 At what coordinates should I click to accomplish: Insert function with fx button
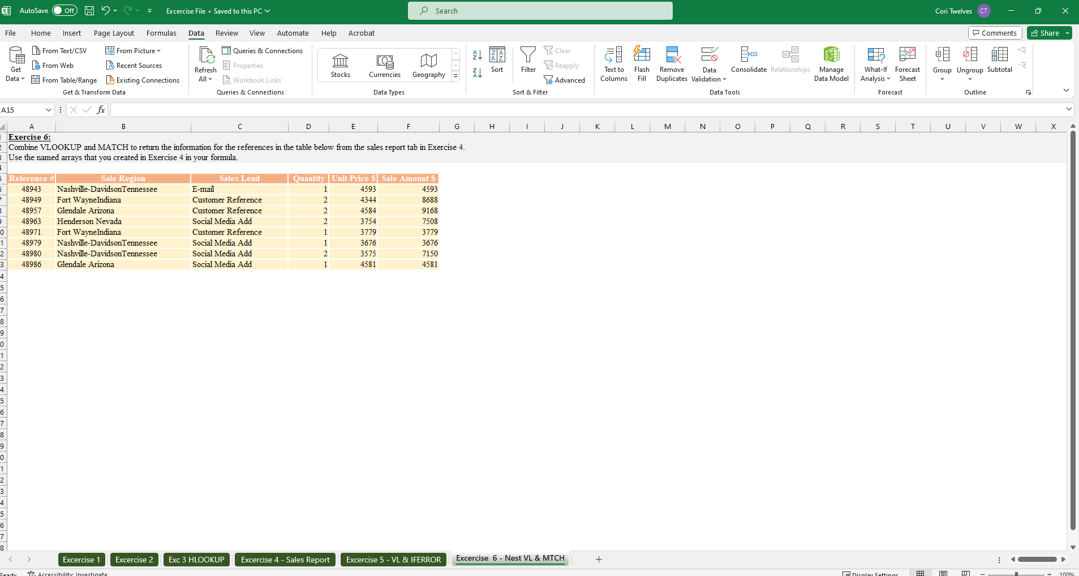tap(101, 110)
